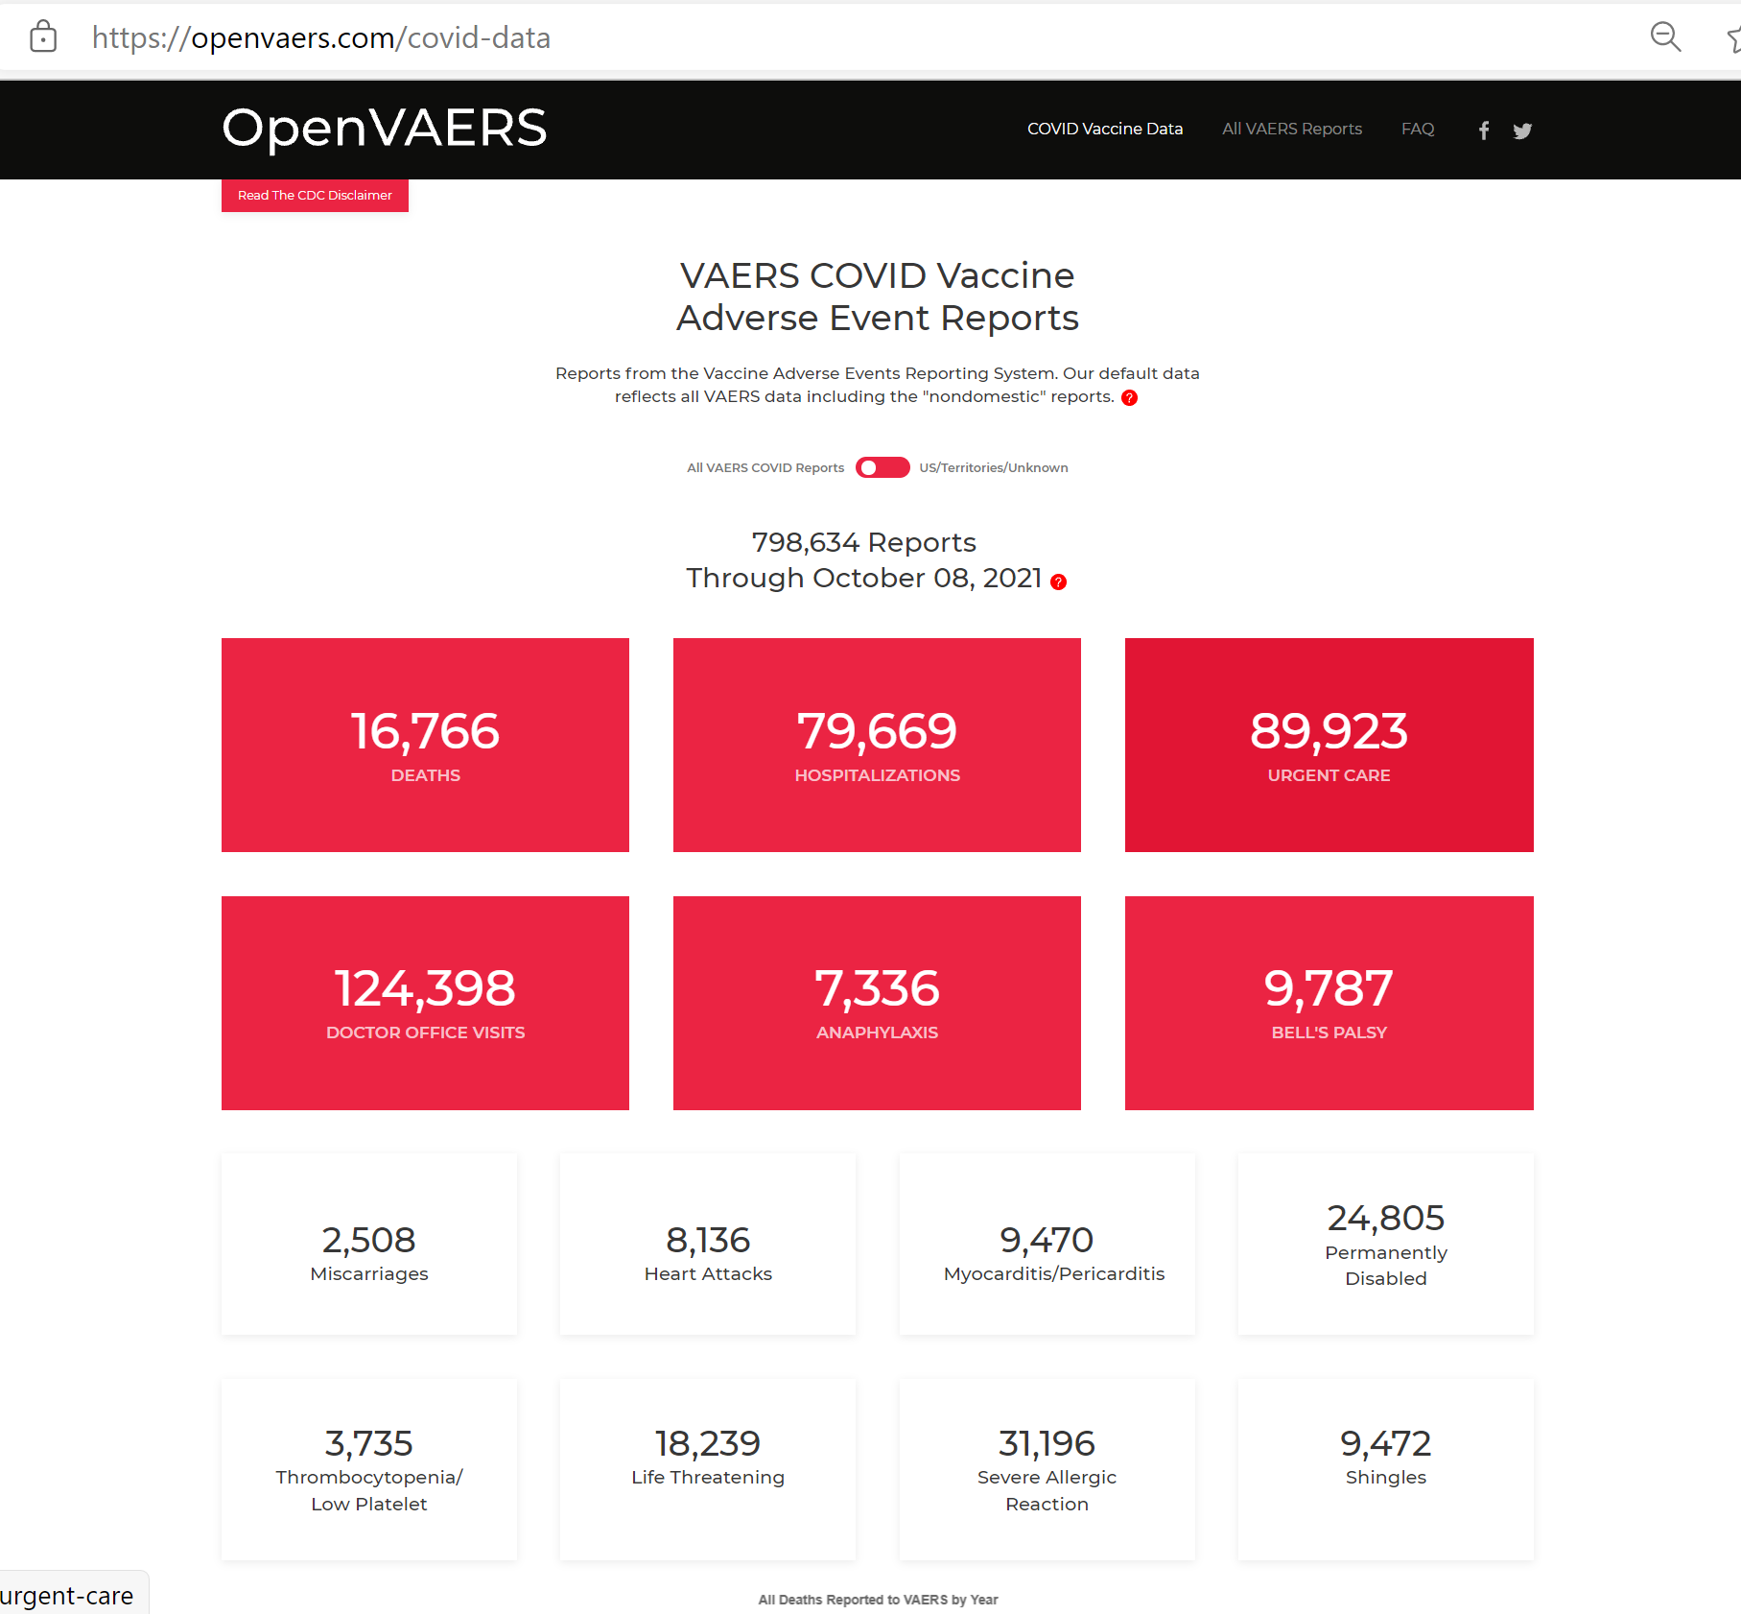
Task: Click the 79,669 Hospitalizations tile
Action: click(x=877, y=745)
